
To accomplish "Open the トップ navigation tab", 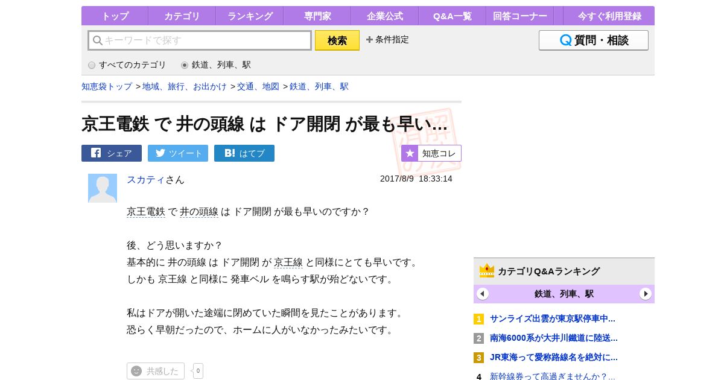I will click(115, 16).
